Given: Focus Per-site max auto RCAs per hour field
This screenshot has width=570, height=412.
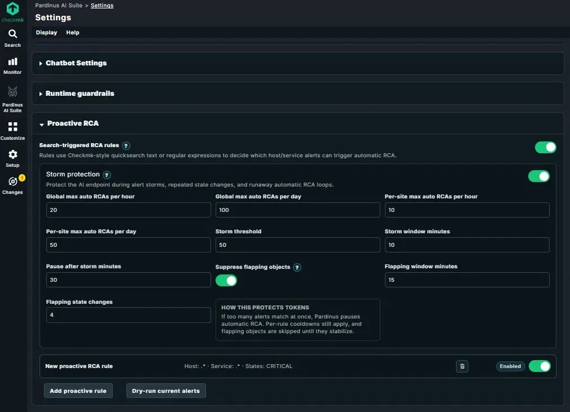Looking at the screenshot, I should tap(467, 210).
